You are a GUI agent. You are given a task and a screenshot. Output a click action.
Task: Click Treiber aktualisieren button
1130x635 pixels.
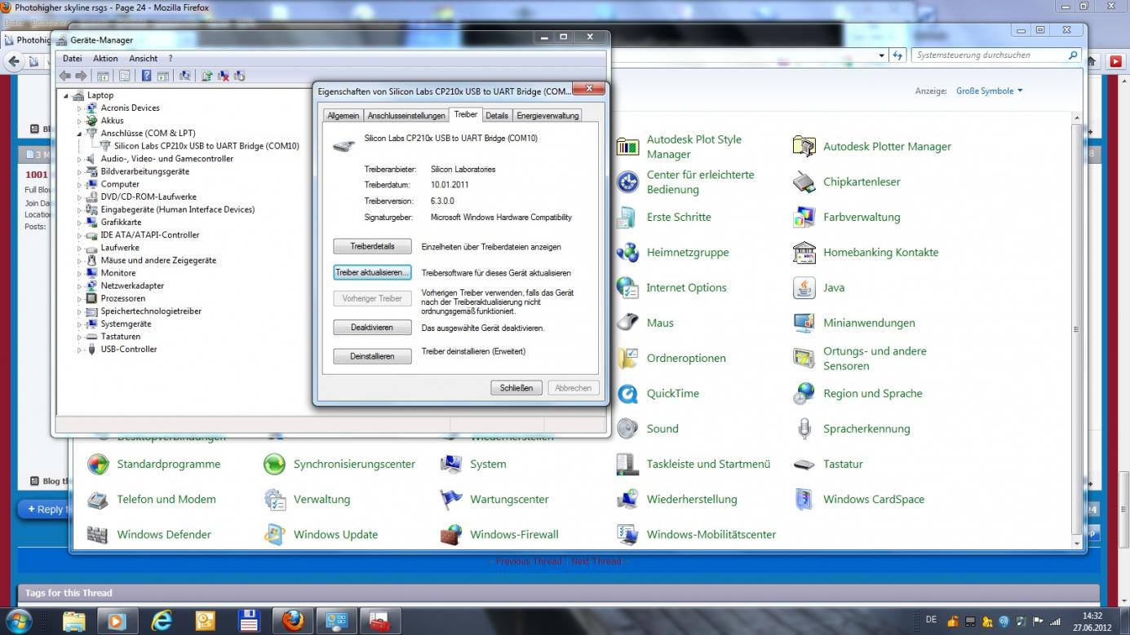372,272
